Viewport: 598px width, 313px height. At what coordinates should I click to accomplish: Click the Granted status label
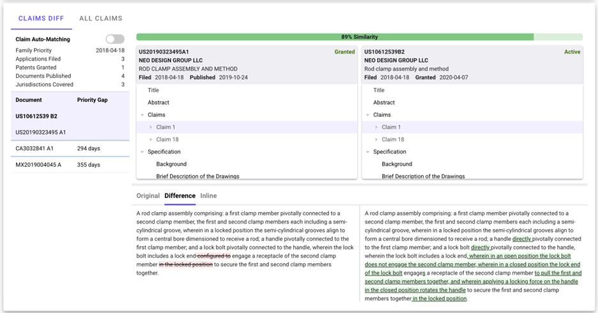[x=344, y=52]
